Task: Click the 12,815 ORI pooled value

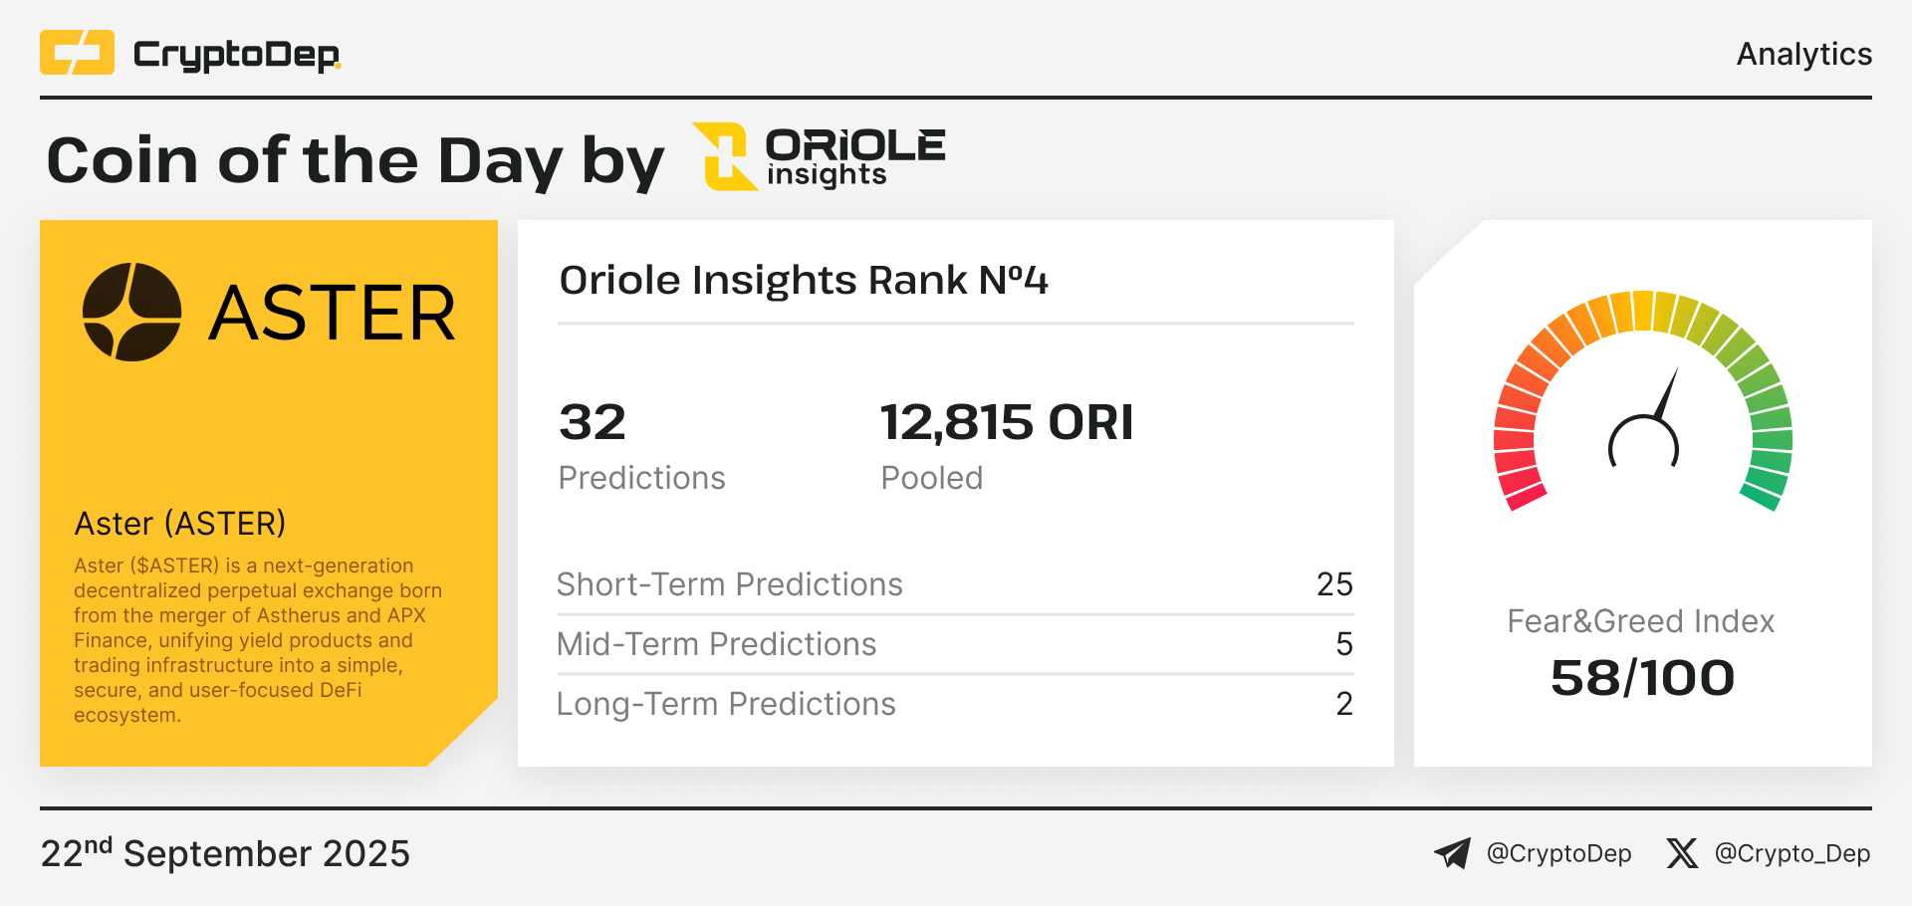Action: 1007,422
